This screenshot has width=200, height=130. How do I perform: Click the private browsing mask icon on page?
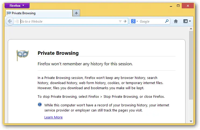pyautogui.click(x=23, y=55)
